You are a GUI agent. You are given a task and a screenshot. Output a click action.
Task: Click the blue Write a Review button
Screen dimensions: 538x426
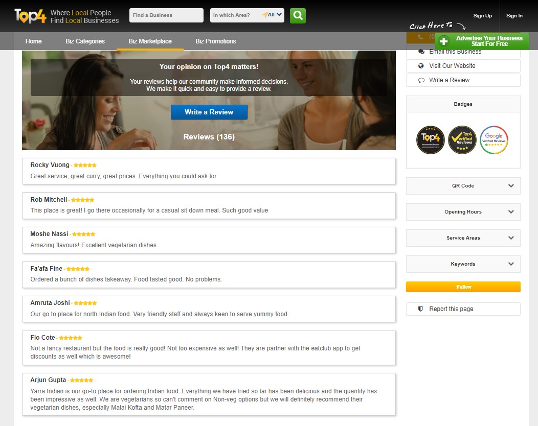[209, 112]
